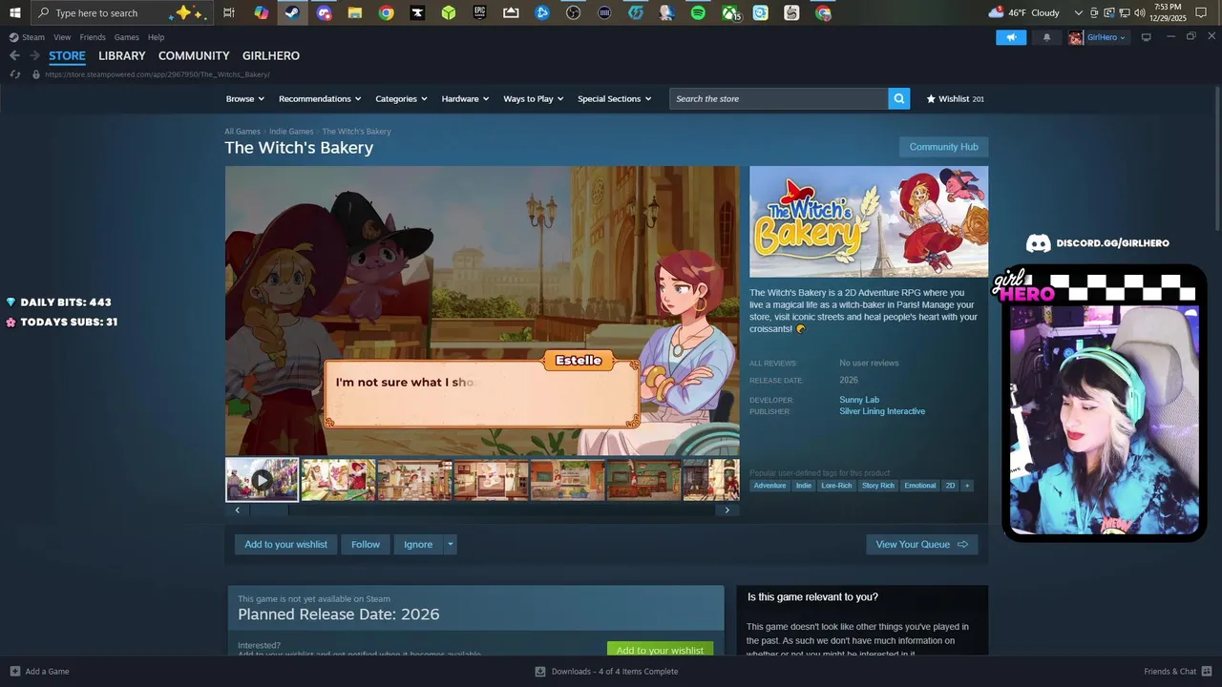Screen dimensions: 1222x687
Task: Open Windows Start menu
Action: (14, 13)
